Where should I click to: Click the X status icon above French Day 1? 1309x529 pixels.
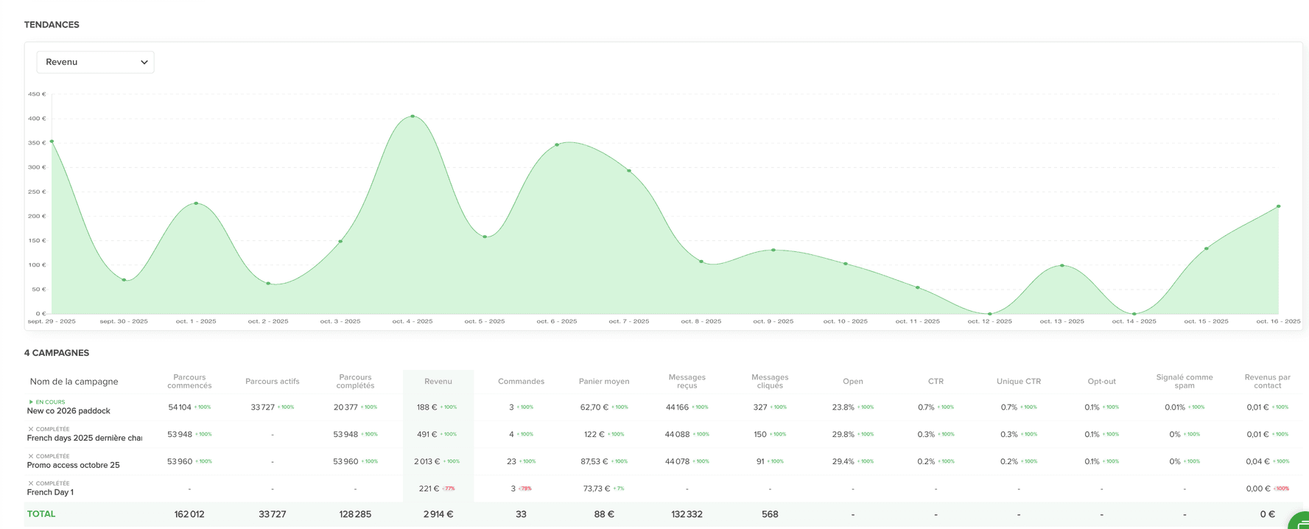pyautogui.click(x=31, y=483)
